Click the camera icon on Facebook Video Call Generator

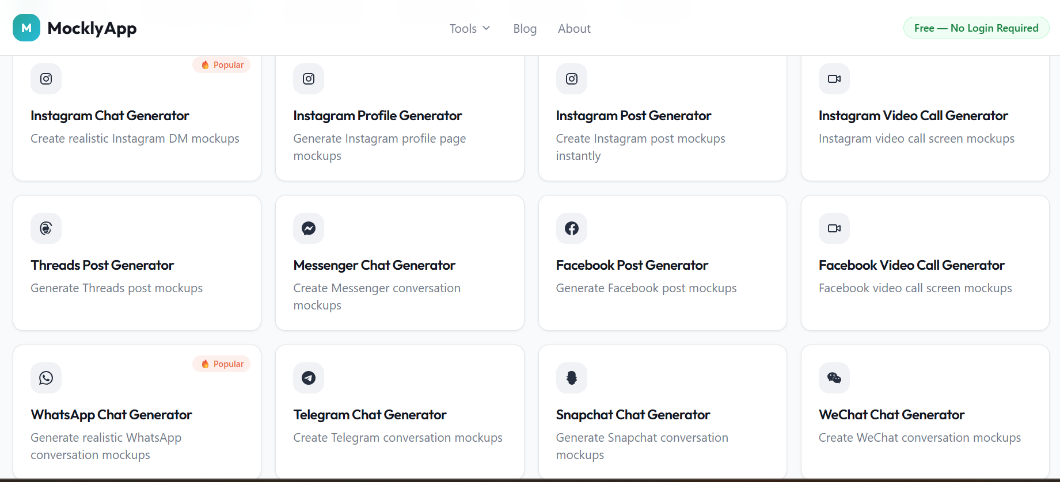click(x=834, y=228)
